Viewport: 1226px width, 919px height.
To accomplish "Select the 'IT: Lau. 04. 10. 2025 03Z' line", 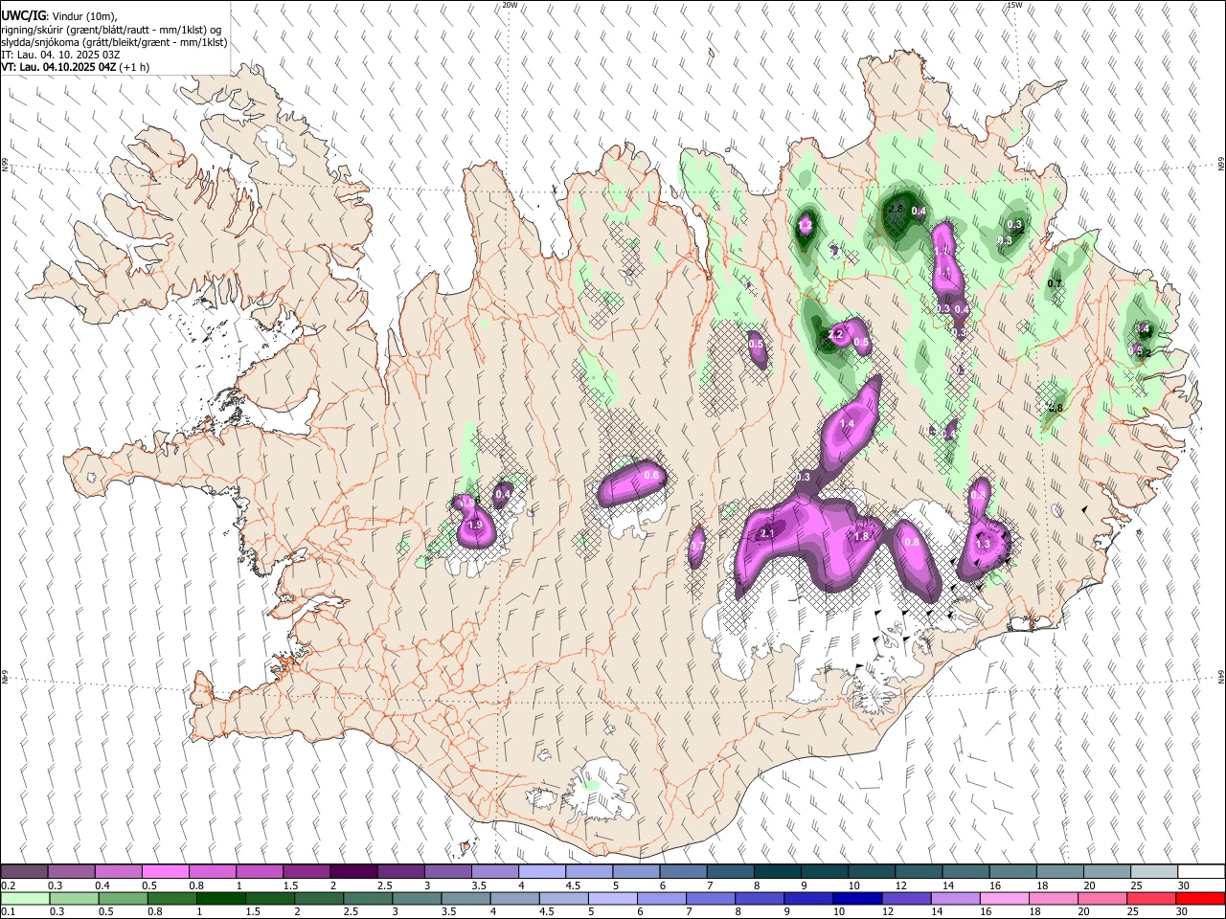I will [x=60, y=55].
